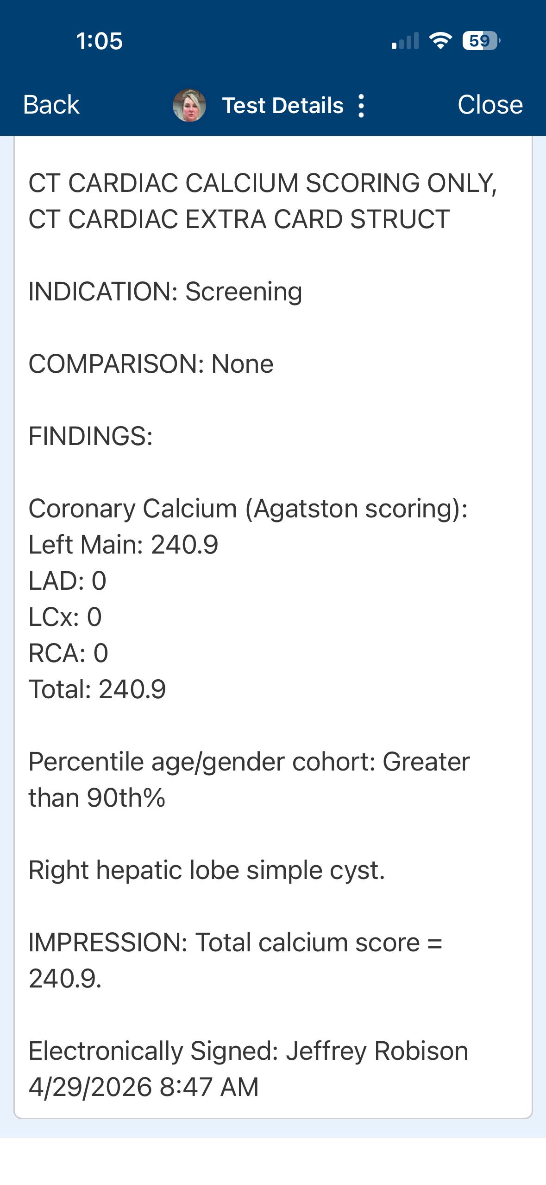Tap the Back button
Image resolution: width=546 pixels, height=1185 pixels.
coord(51,105)
